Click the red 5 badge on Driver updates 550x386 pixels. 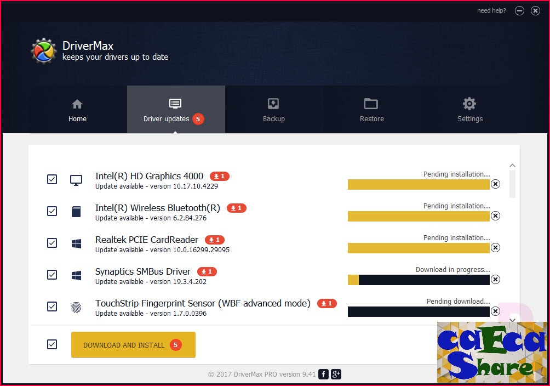point(198,119)
